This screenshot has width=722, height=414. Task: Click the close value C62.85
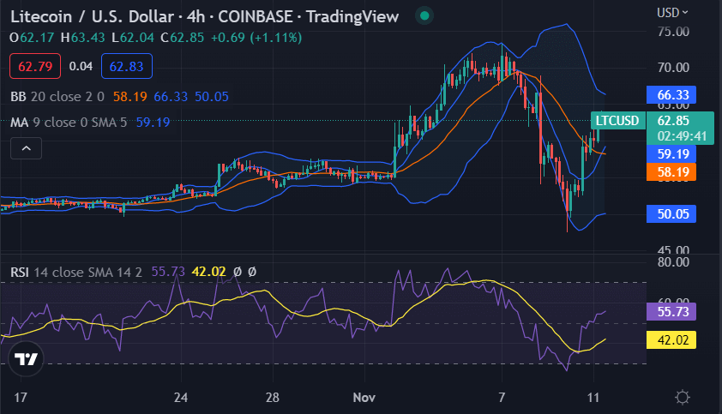(182, 38)
